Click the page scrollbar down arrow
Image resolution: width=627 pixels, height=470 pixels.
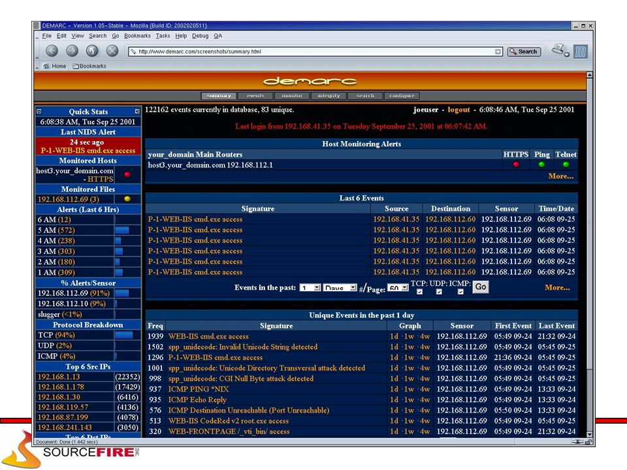tap(589, 435)
